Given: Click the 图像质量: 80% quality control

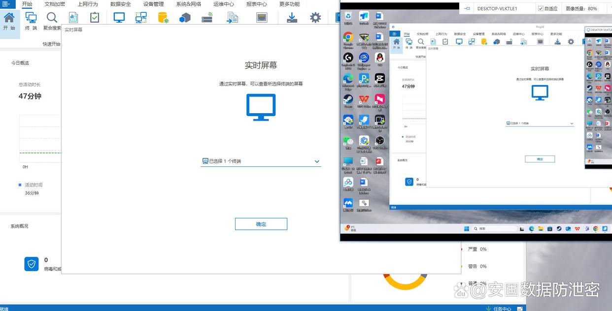Looking at the screenshot, I should click(x=581, y=9).
